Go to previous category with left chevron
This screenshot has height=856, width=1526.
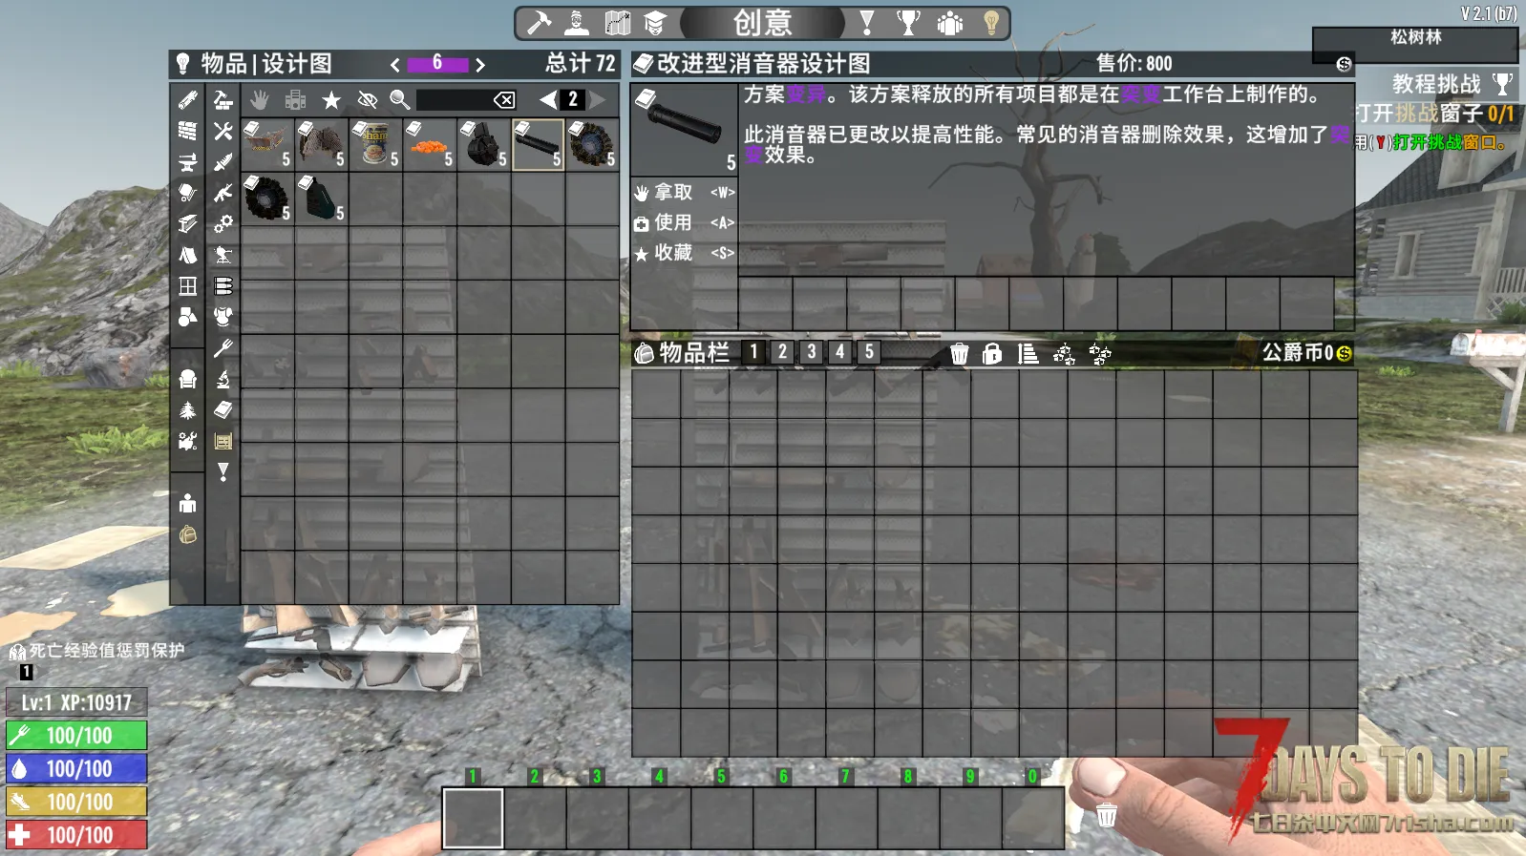point(394,65)
